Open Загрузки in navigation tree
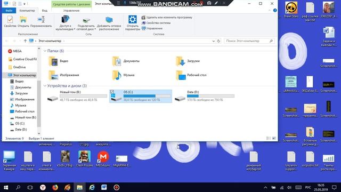This screenshot has width=341, height=192. [x=19, y=93]
